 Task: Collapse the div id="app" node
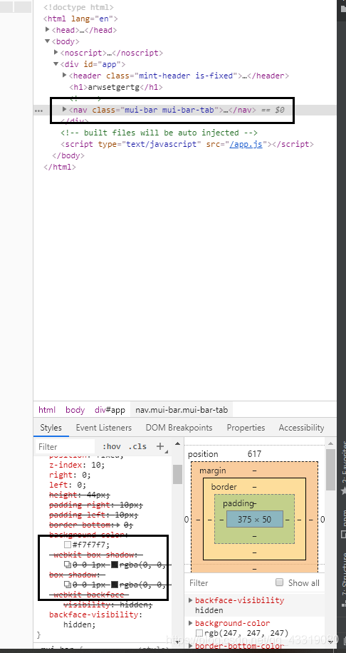pos(56,63)
